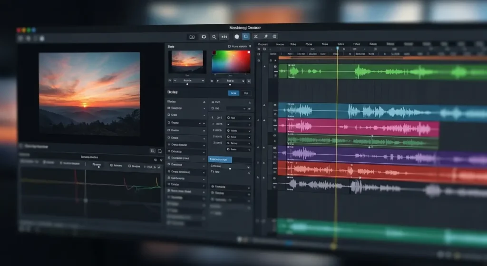Pick a color in the gradient color picker

(231, 62)
